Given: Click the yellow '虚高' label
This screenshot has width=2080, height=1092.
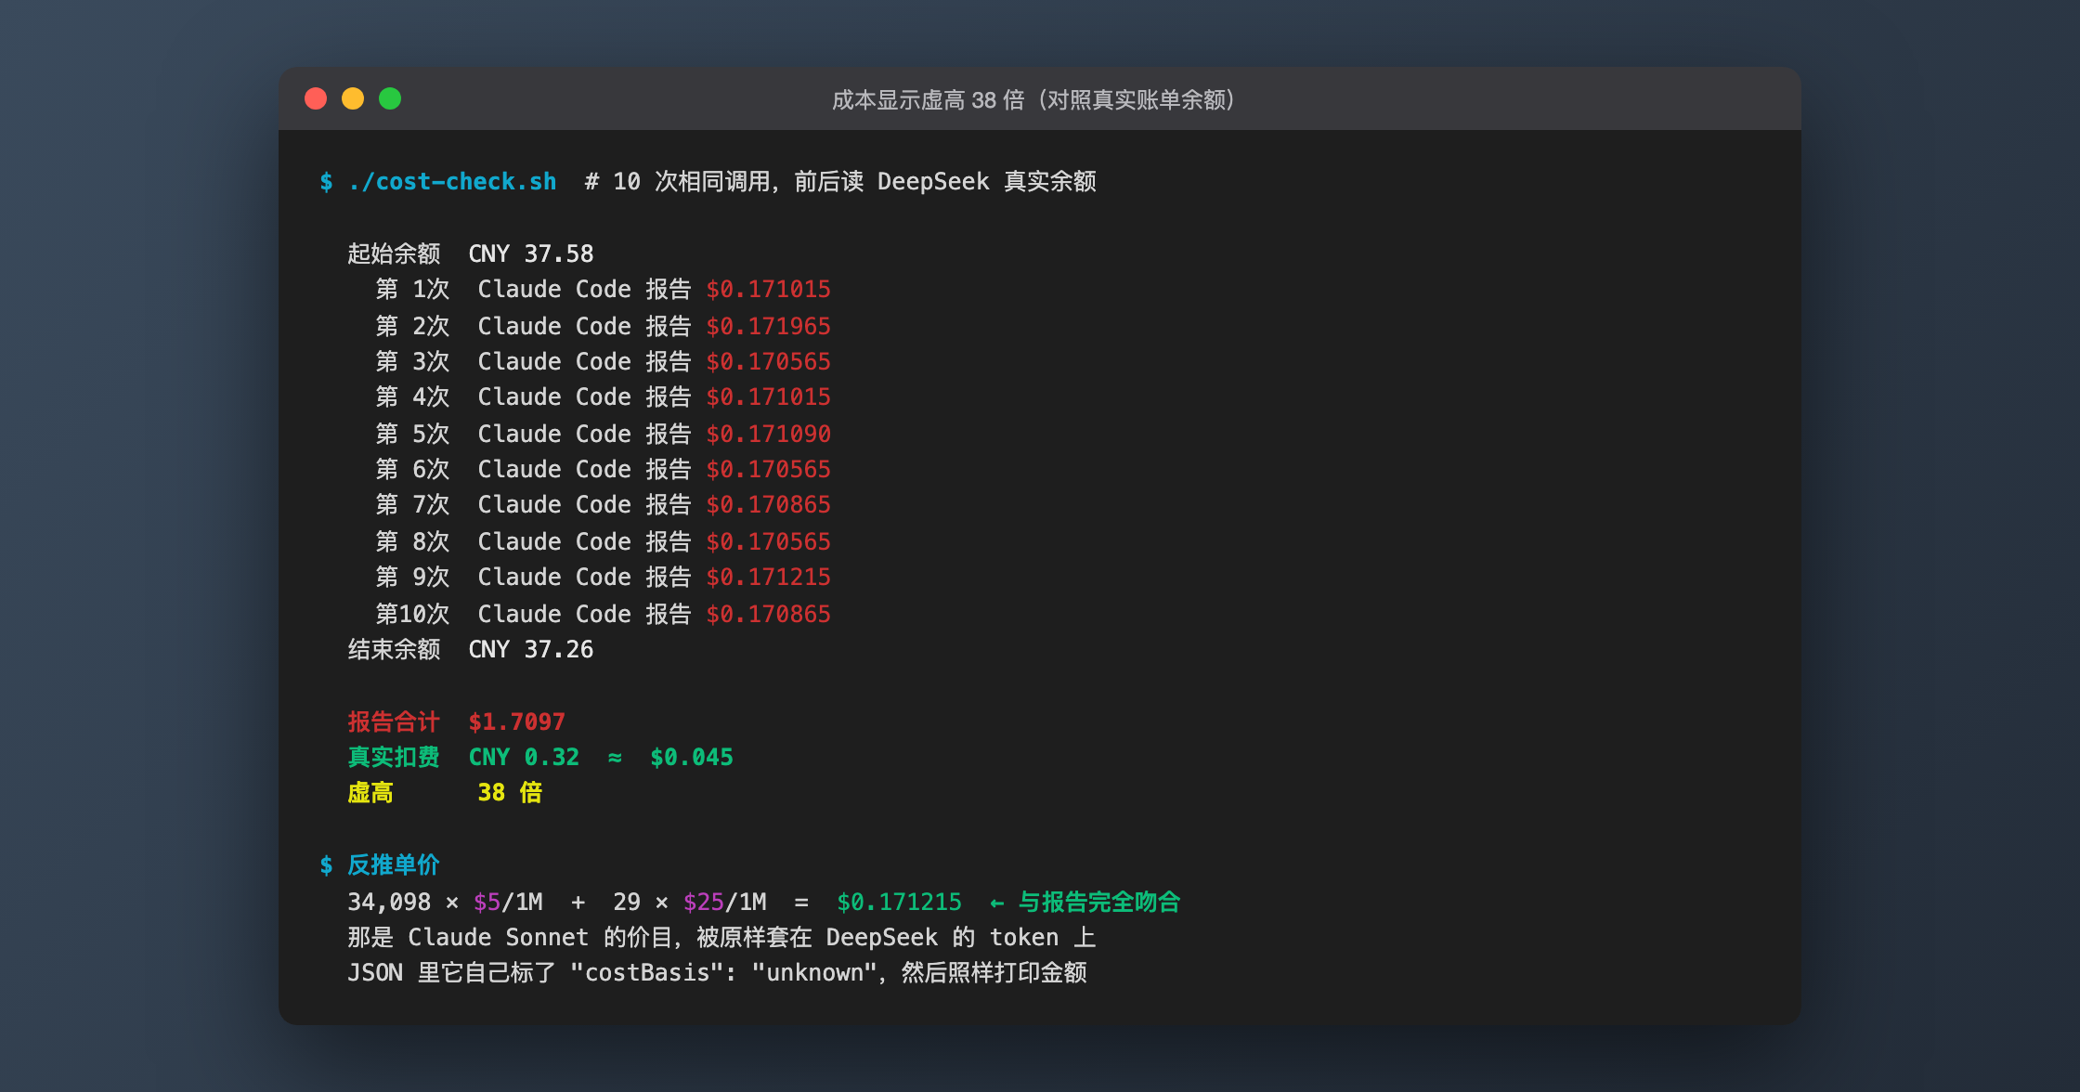Looking at the screenshot, I should pos(370,792).
